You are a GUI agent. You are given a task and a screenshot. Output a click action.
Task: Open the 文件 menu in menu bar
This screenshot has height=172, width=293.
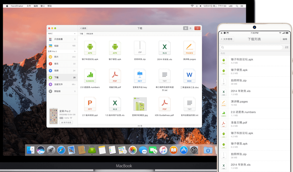click(x=29, y=6)
